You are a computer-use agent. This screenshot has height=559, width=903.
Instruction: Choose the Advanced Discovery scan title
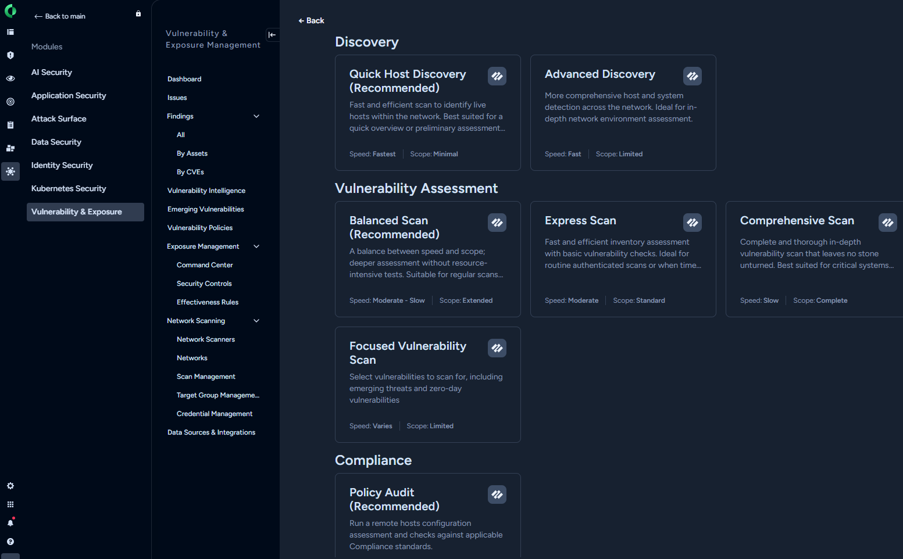pos(600,74)
